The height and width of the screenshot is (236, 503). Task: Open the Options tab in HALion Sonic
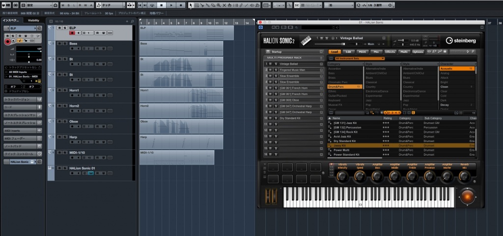coord(418,51)
